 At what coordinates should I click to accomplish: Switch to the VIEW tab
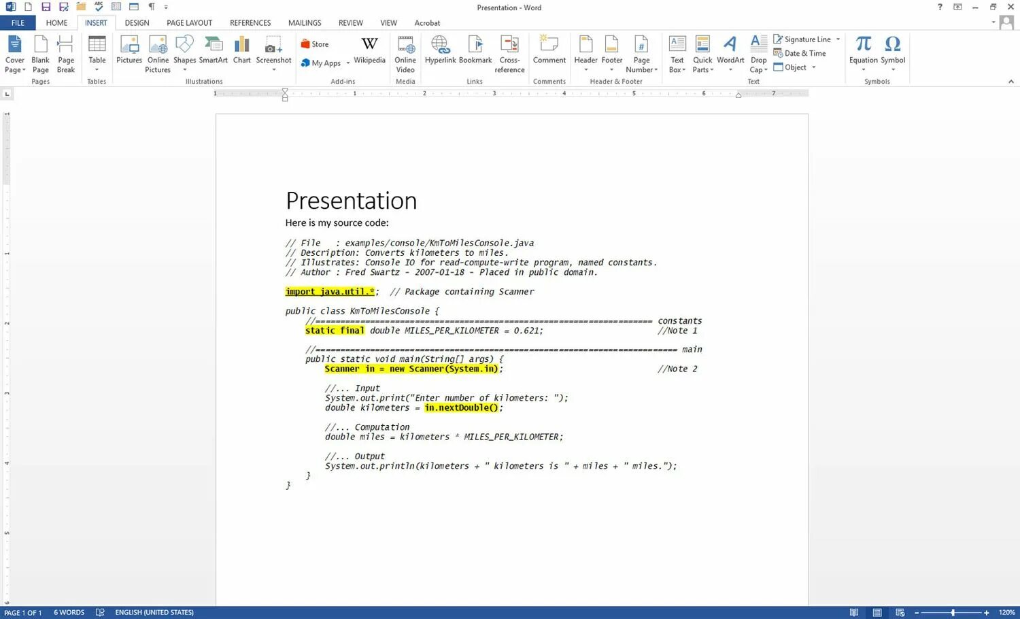(x=388, y=23)
